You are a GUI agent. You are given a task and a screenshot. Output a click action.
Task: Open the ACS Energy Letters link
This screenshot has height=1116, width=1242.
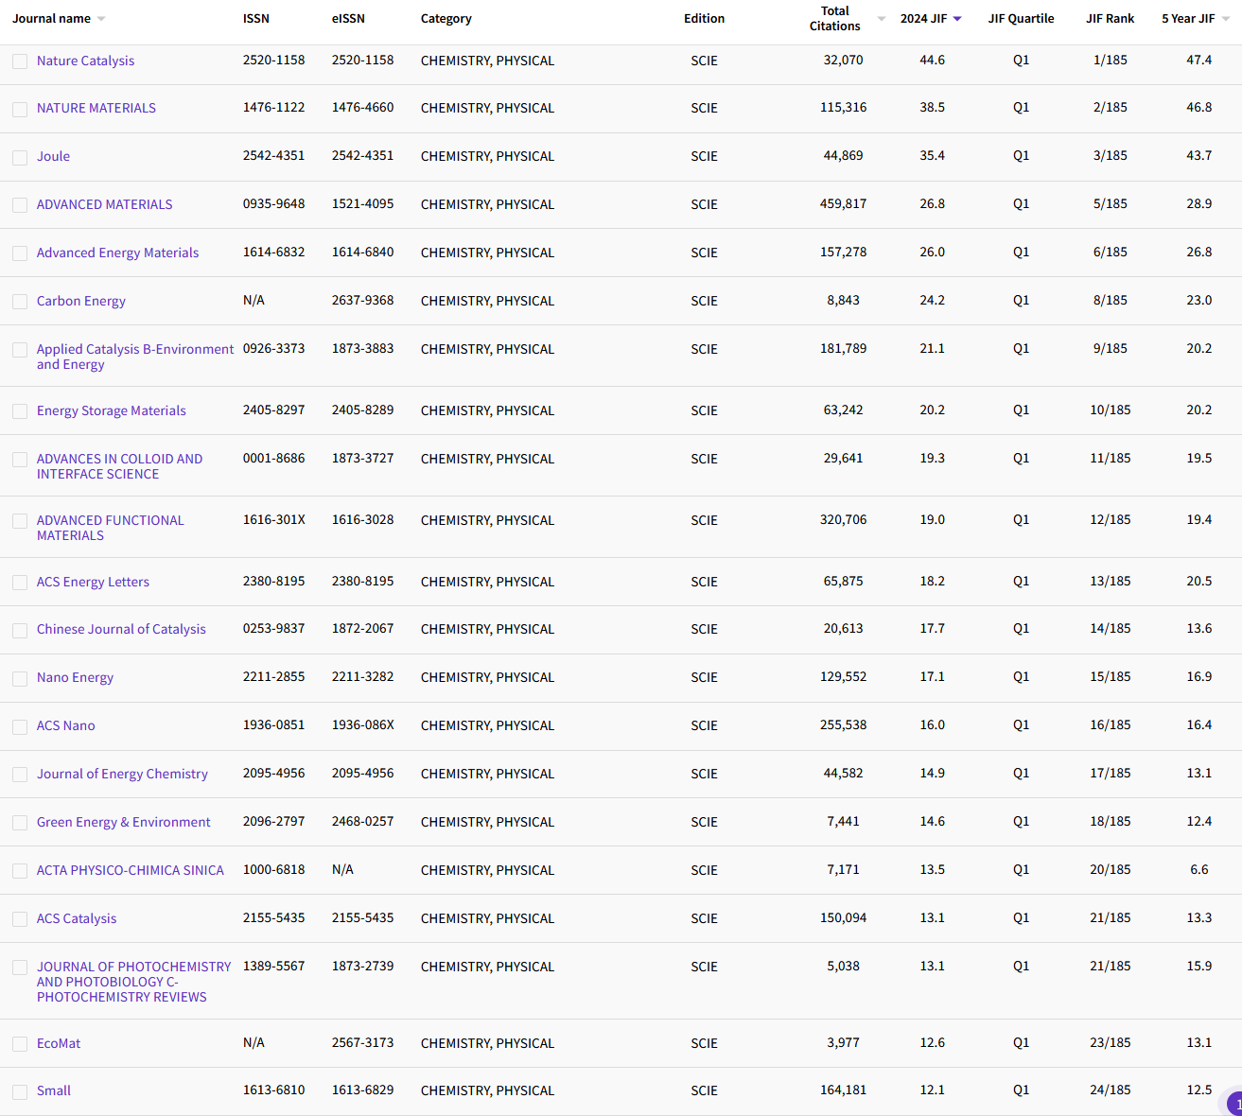pyautogui.click(x=93, y=582)
